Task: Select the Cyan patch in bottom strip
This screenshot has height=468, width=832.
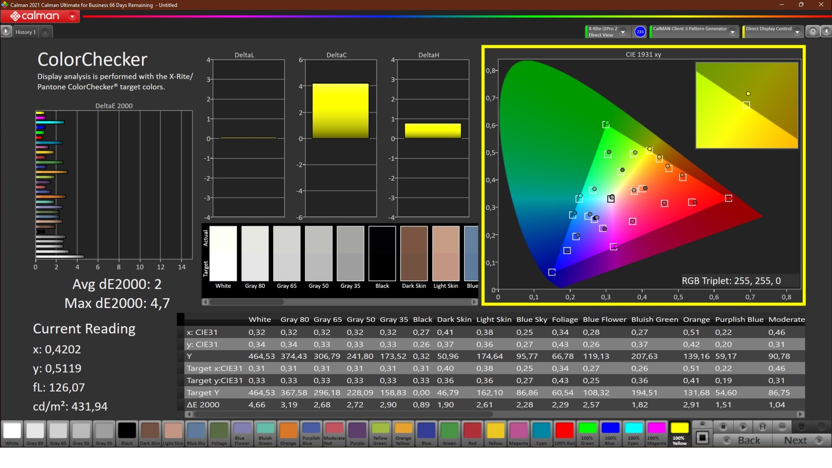Action: tap(541, 433)
